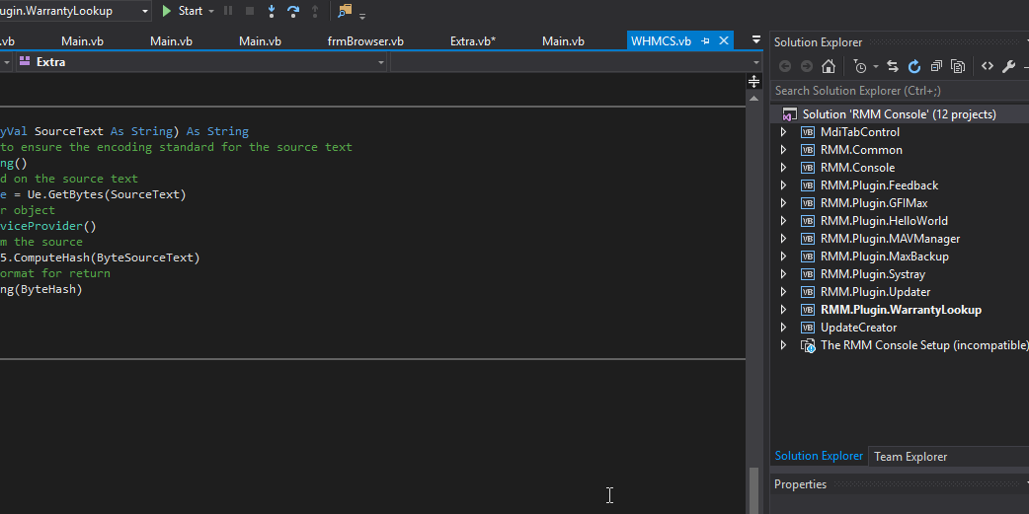Close the WHMCS.vb tab

[x=724, y=40]
